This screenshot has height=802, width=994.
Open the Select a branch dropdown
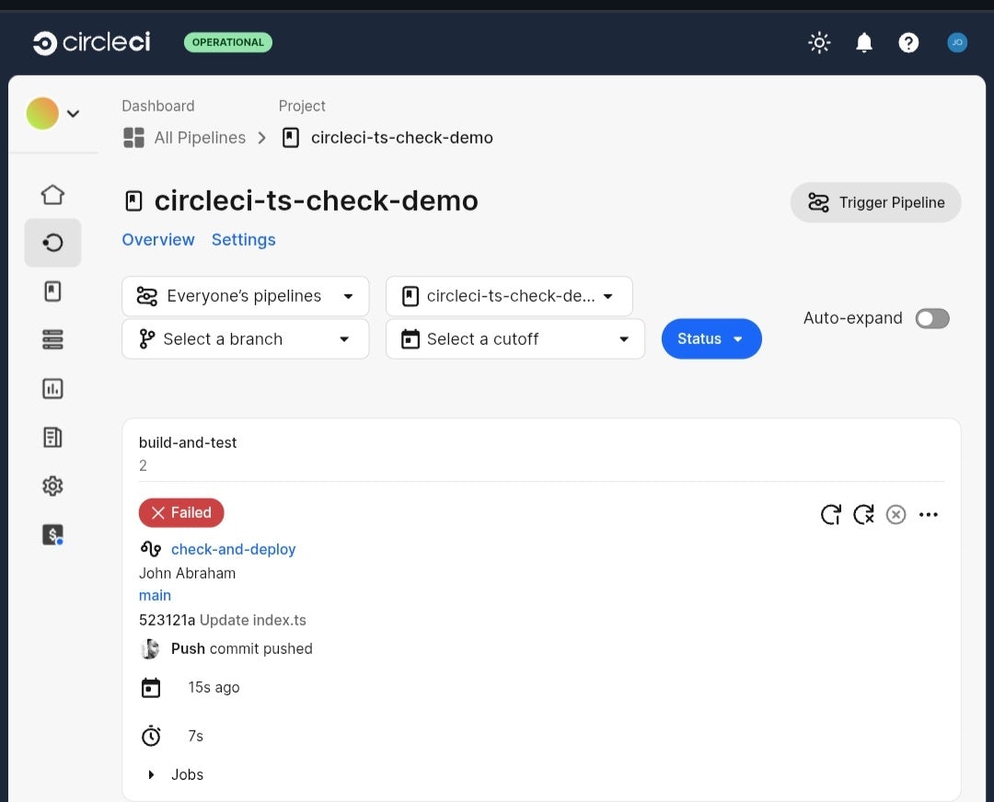tap(245, 338)
